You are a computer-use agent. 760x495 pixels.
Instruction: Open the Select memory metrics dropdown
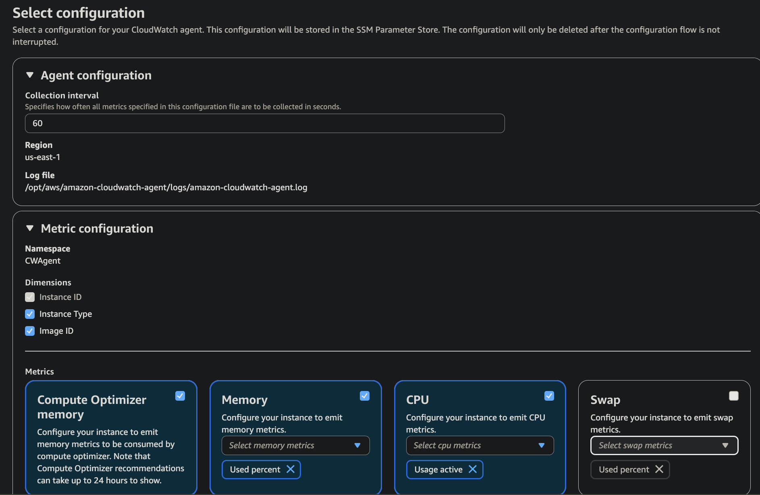295,445
